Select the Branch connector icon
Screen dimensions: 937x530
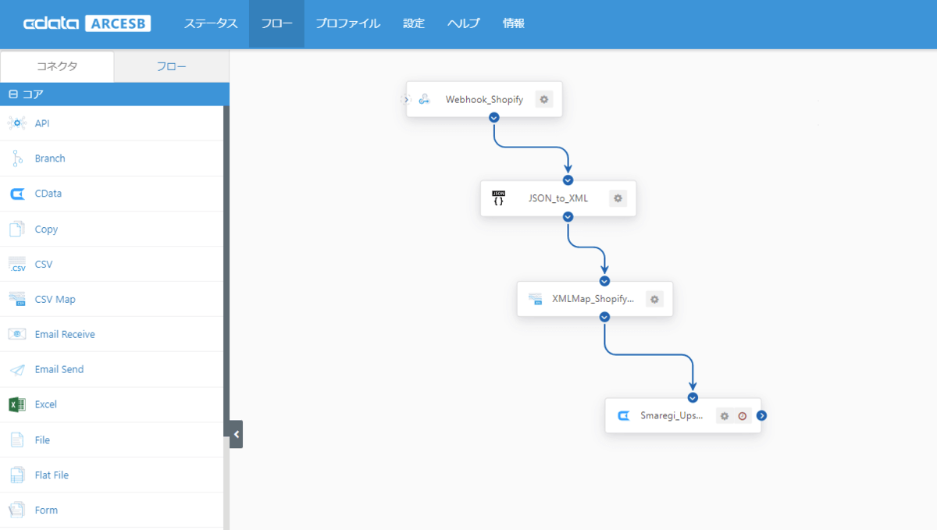click(x=17, y=158)
